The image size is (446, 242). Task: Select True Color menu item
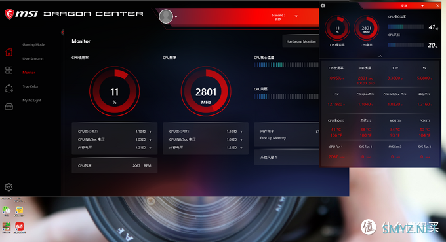click(x=30, y=86)
